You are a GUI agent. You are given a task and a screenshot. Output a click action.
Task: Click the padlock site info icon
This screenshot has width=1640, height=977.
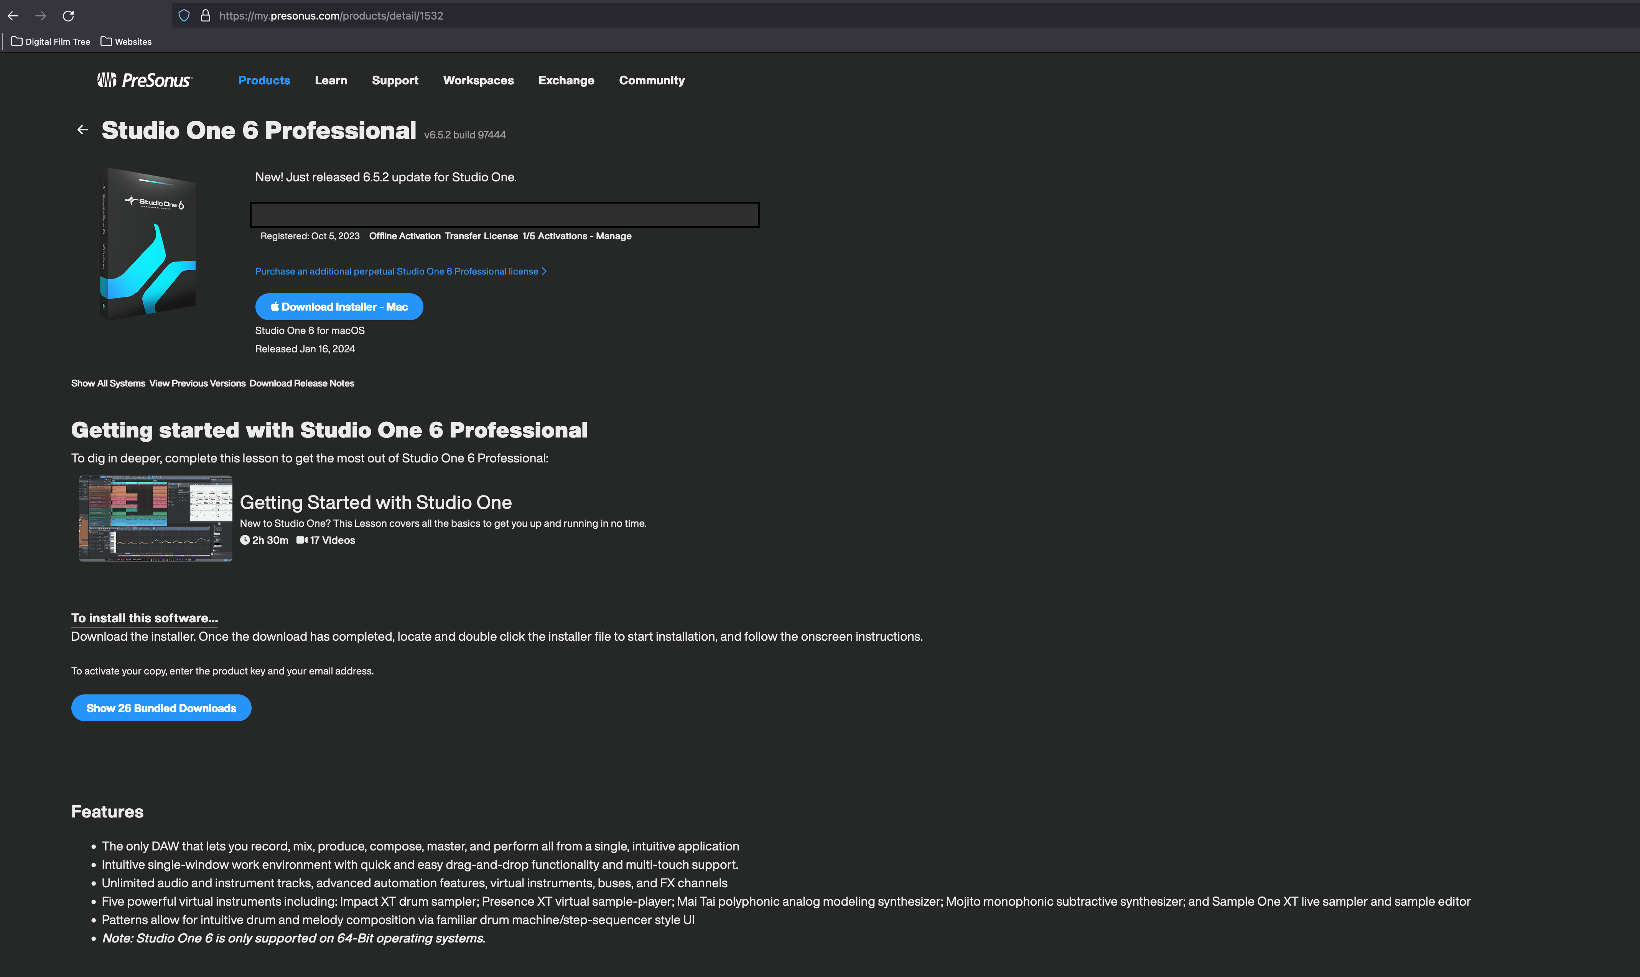tap(206, 16)
